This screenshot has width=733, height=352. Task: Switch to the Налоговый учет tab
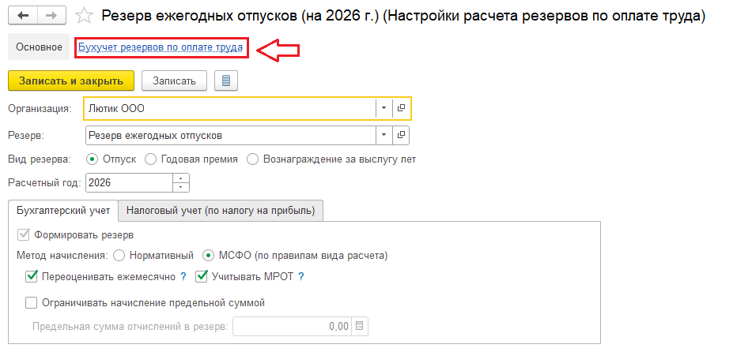point(221,210)
